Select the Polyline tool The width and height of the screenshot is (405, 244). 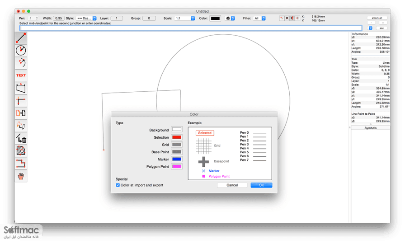21,163
